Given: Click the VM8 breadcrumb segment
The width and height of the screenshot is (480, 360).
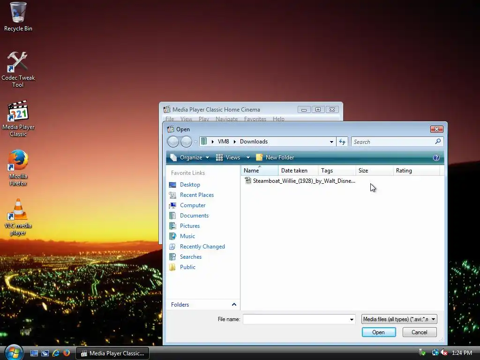Looking at the screenshot, I should click(x=224, y=142).
